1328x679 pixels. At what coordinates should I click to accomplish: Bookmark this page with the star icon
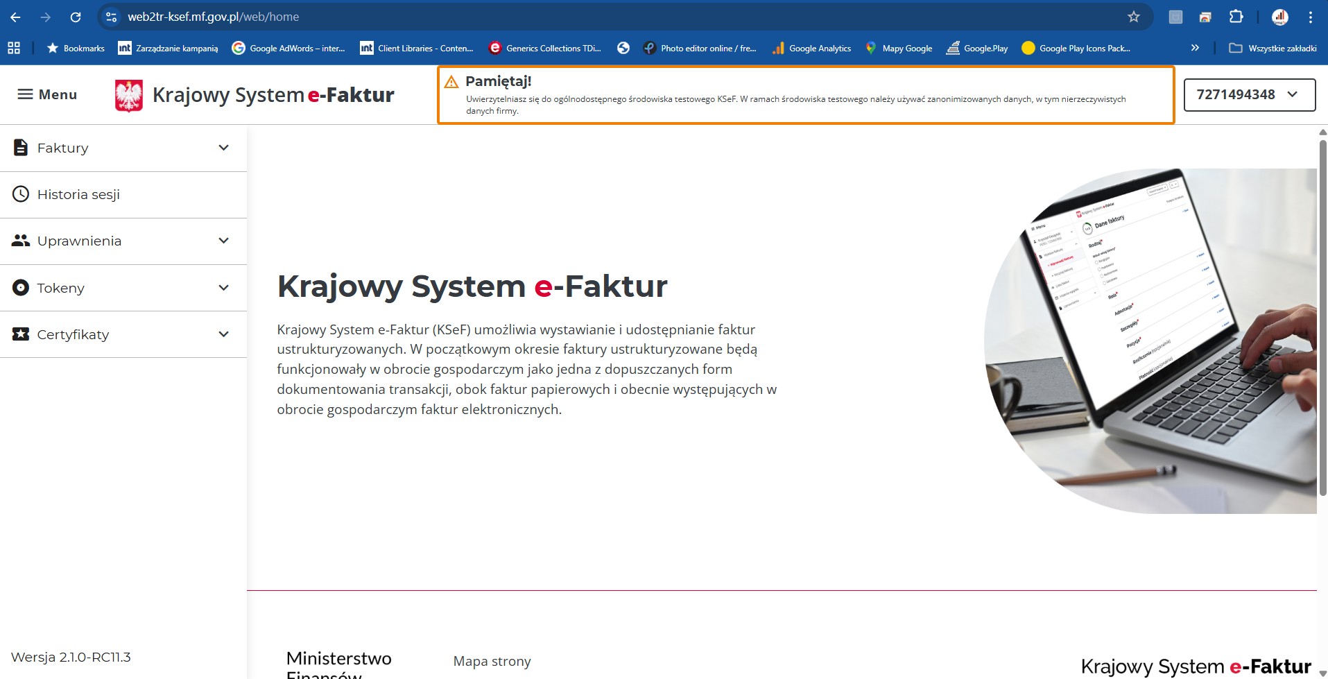coord(1133,17)
